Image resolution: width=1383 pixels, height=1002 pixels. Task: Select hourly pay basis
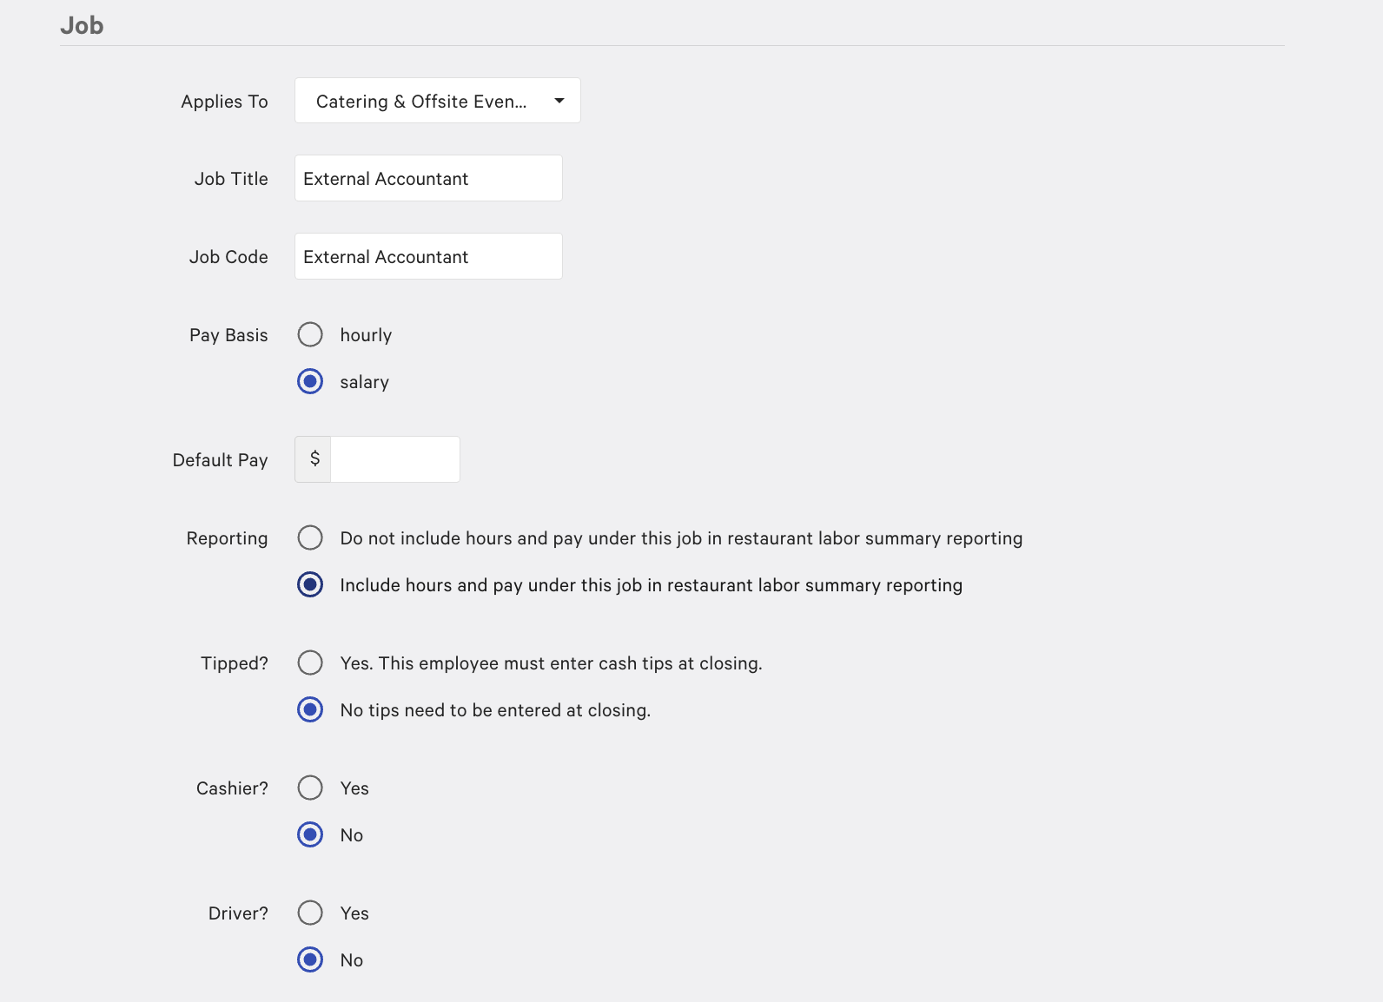[x=310, y=335]
